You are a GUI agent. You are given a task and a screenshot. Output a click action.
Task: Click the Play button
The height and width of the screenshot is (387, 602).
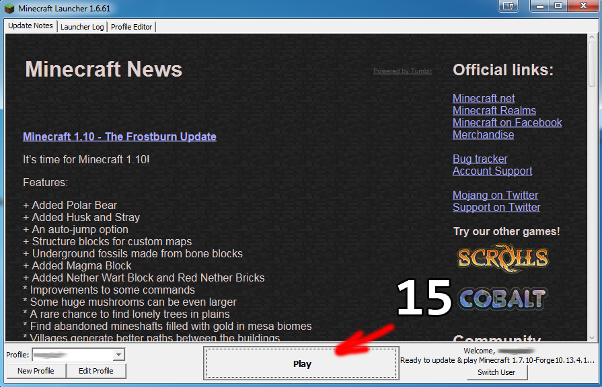point(301,363)
